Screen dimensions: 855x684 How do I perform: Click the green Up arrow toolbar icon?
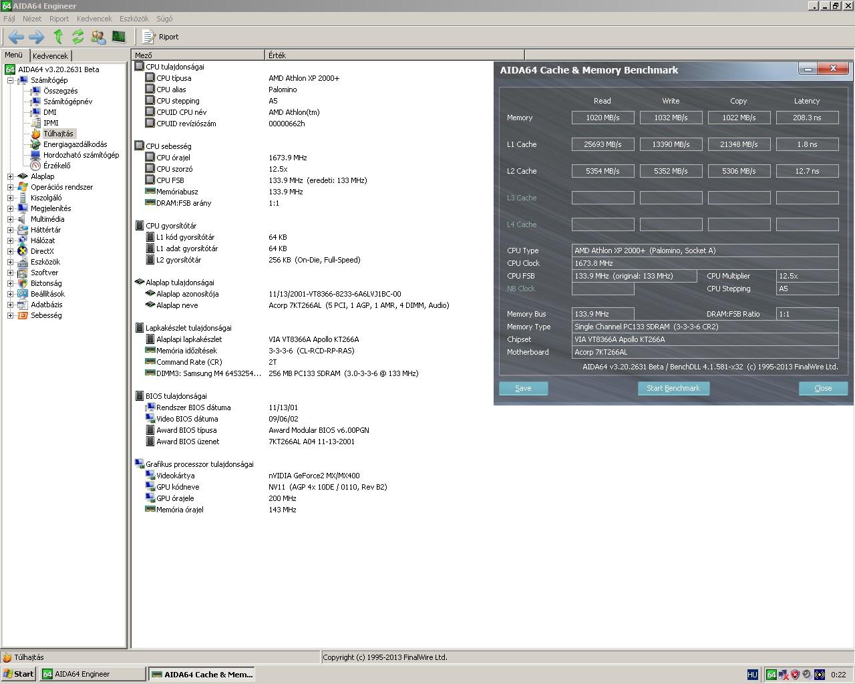(58, 37)
